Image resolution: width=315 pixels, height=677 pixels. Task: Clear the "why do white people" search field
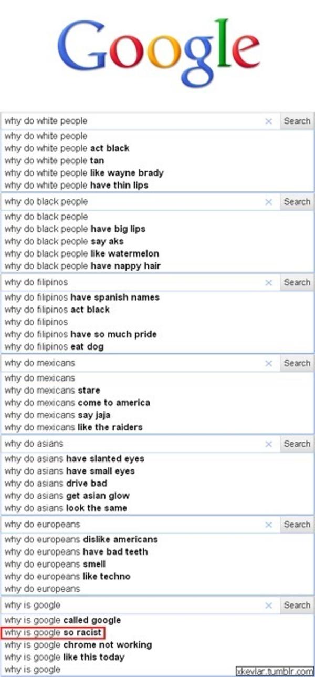(269, 121)
